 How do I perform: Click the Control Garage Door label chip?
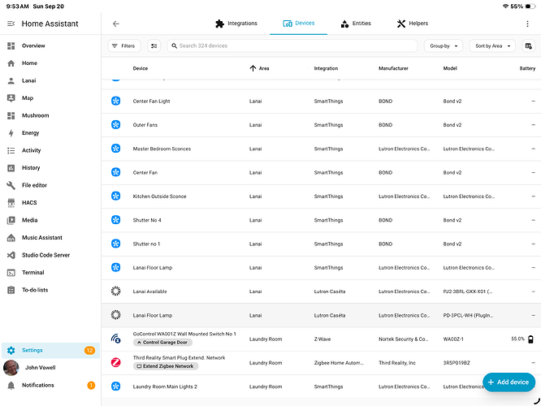pyautogui.click(x=162, y=343)
